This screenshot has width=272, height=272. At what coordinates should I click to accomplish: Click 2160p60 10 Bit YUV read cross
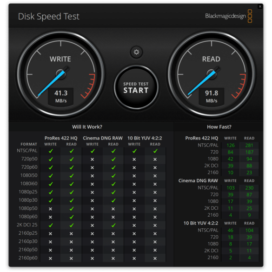pos(155,259)
